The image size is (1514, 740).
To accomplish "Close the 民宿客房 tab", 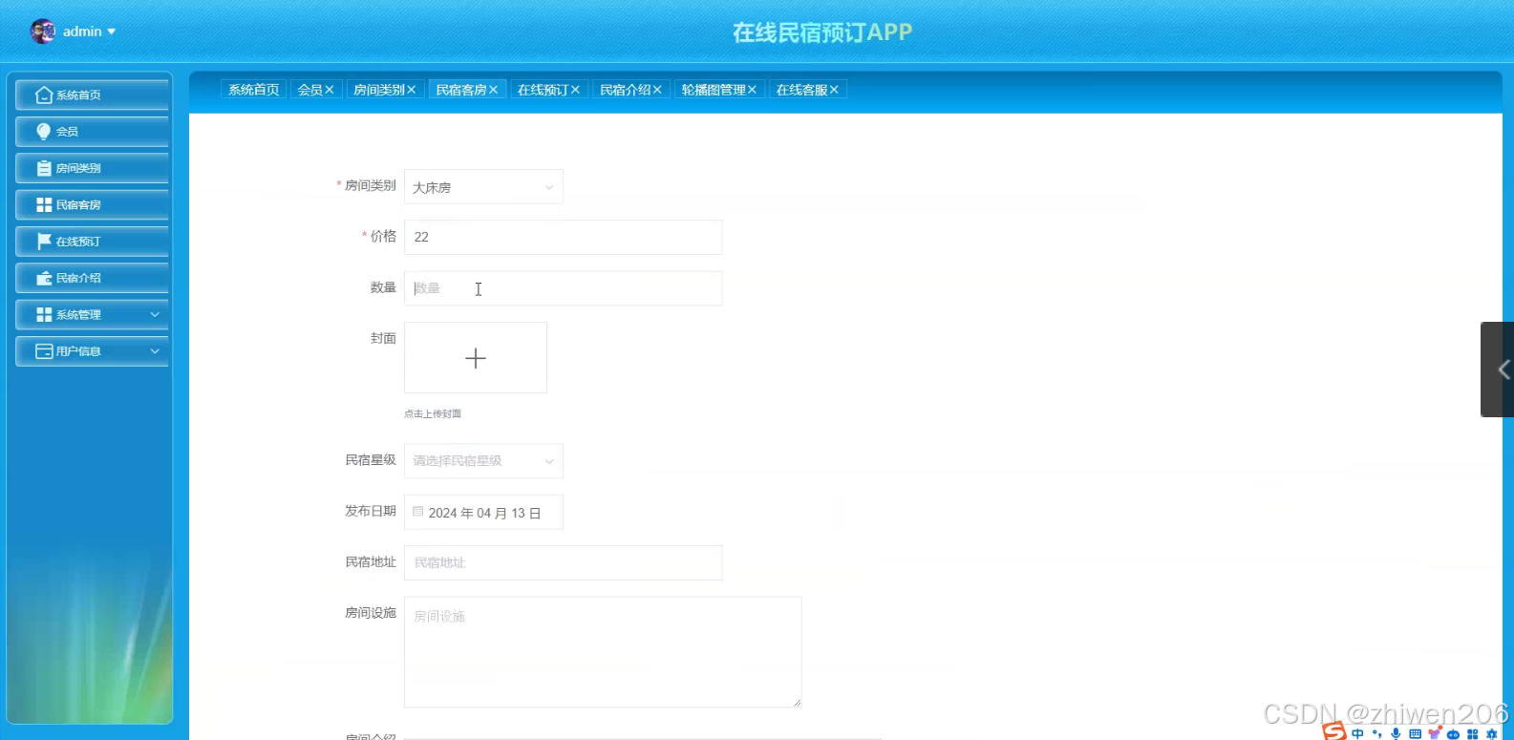I will coord(494,90).
